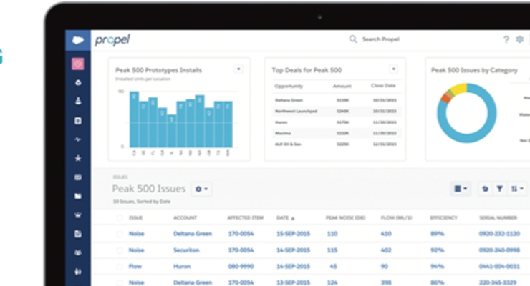Open the Securiton account link
Screen dimensions: 530x286
[186, 250]
